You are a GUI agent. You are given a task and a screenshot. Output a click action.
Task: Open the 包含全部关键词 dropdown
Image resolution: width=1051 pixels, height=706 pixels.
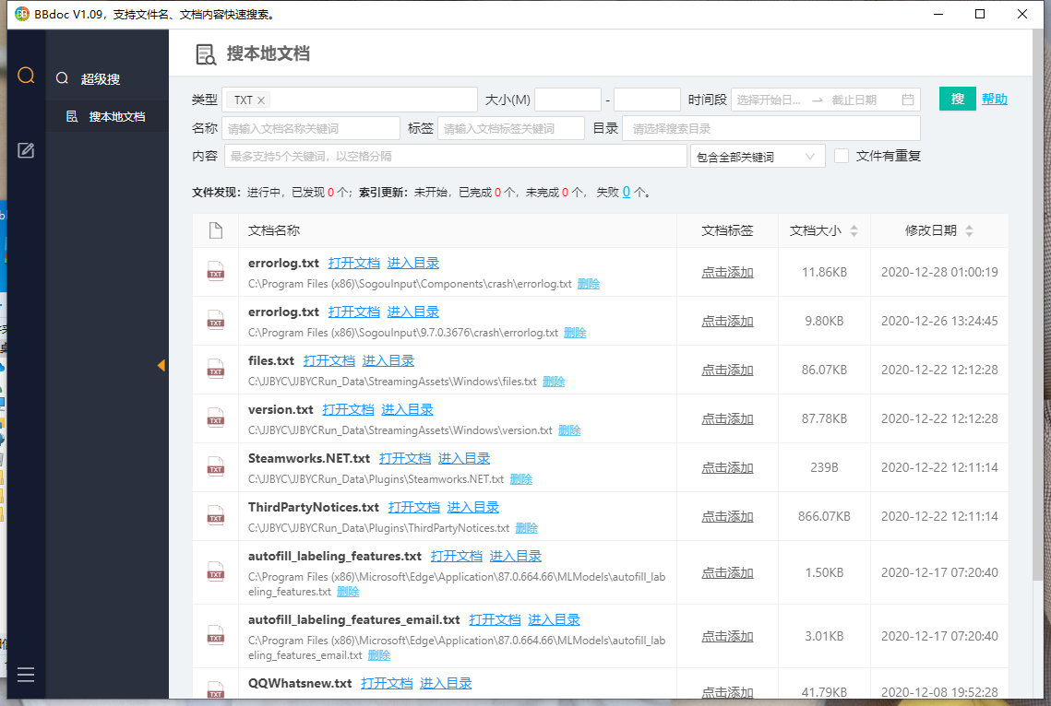[x=758, y=157]
